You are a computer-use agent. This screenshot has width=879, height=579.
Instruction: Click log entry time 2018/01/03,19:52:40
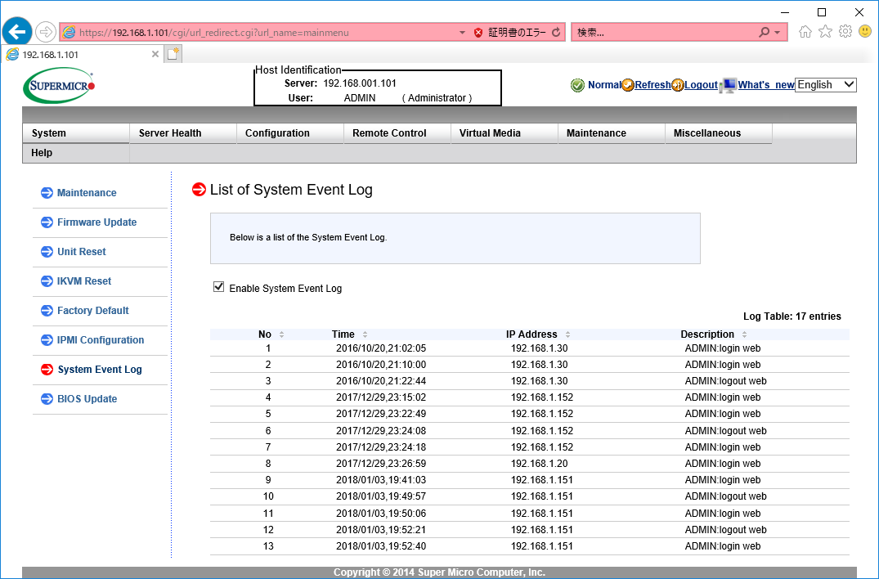381,546
